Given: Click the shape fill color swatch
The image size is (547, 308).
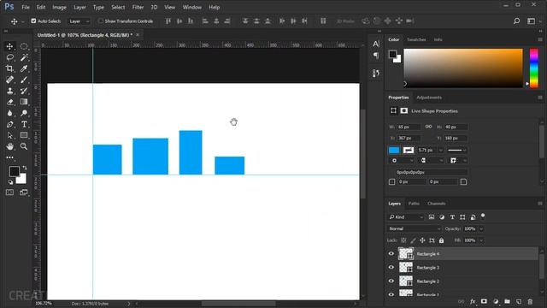Looking at the screenshot, I should click(394, 151).
